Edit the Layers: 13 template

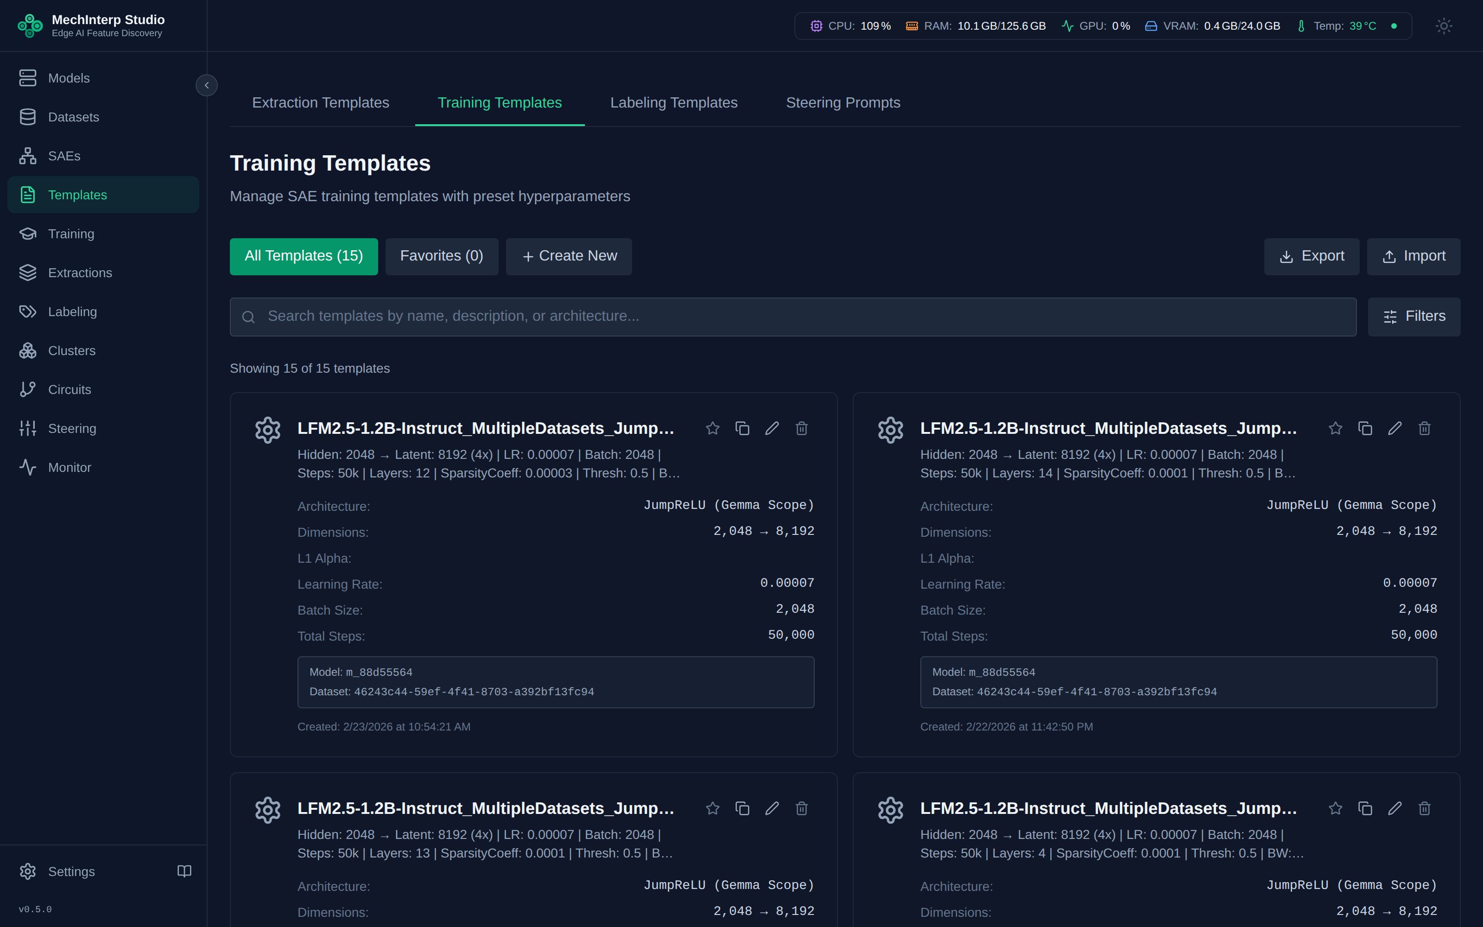772,808
